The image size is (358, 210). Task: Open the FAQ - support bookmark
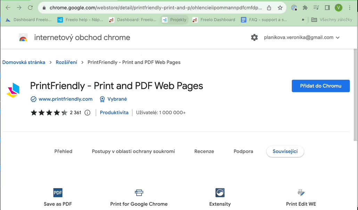(264, 20)
